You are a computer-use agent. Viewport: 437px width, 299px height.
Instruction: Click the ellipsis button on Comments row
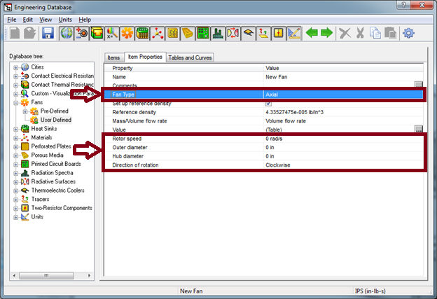[418, 85]
